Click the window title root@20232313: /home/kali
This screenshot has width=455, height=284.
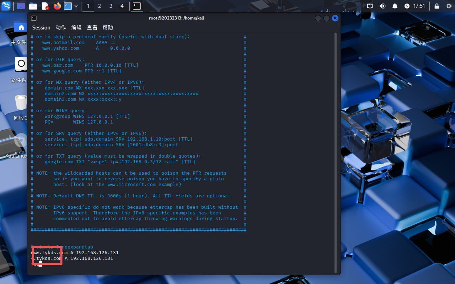click(x=177, y=18)
